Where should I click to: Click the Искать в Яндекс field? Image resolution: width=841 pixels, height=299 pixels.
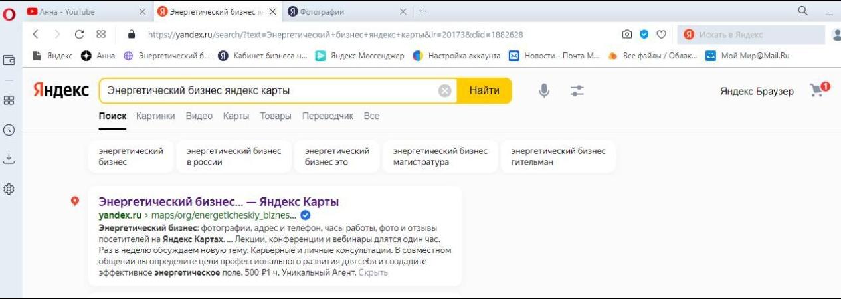pos(752,34)
